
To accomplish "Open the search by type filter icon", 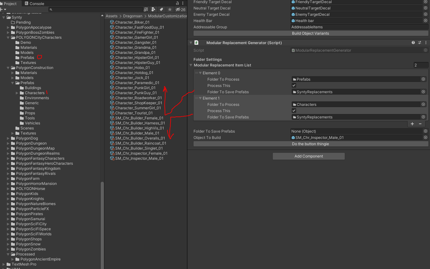I will pyautogui.click(x=153, y=9).
